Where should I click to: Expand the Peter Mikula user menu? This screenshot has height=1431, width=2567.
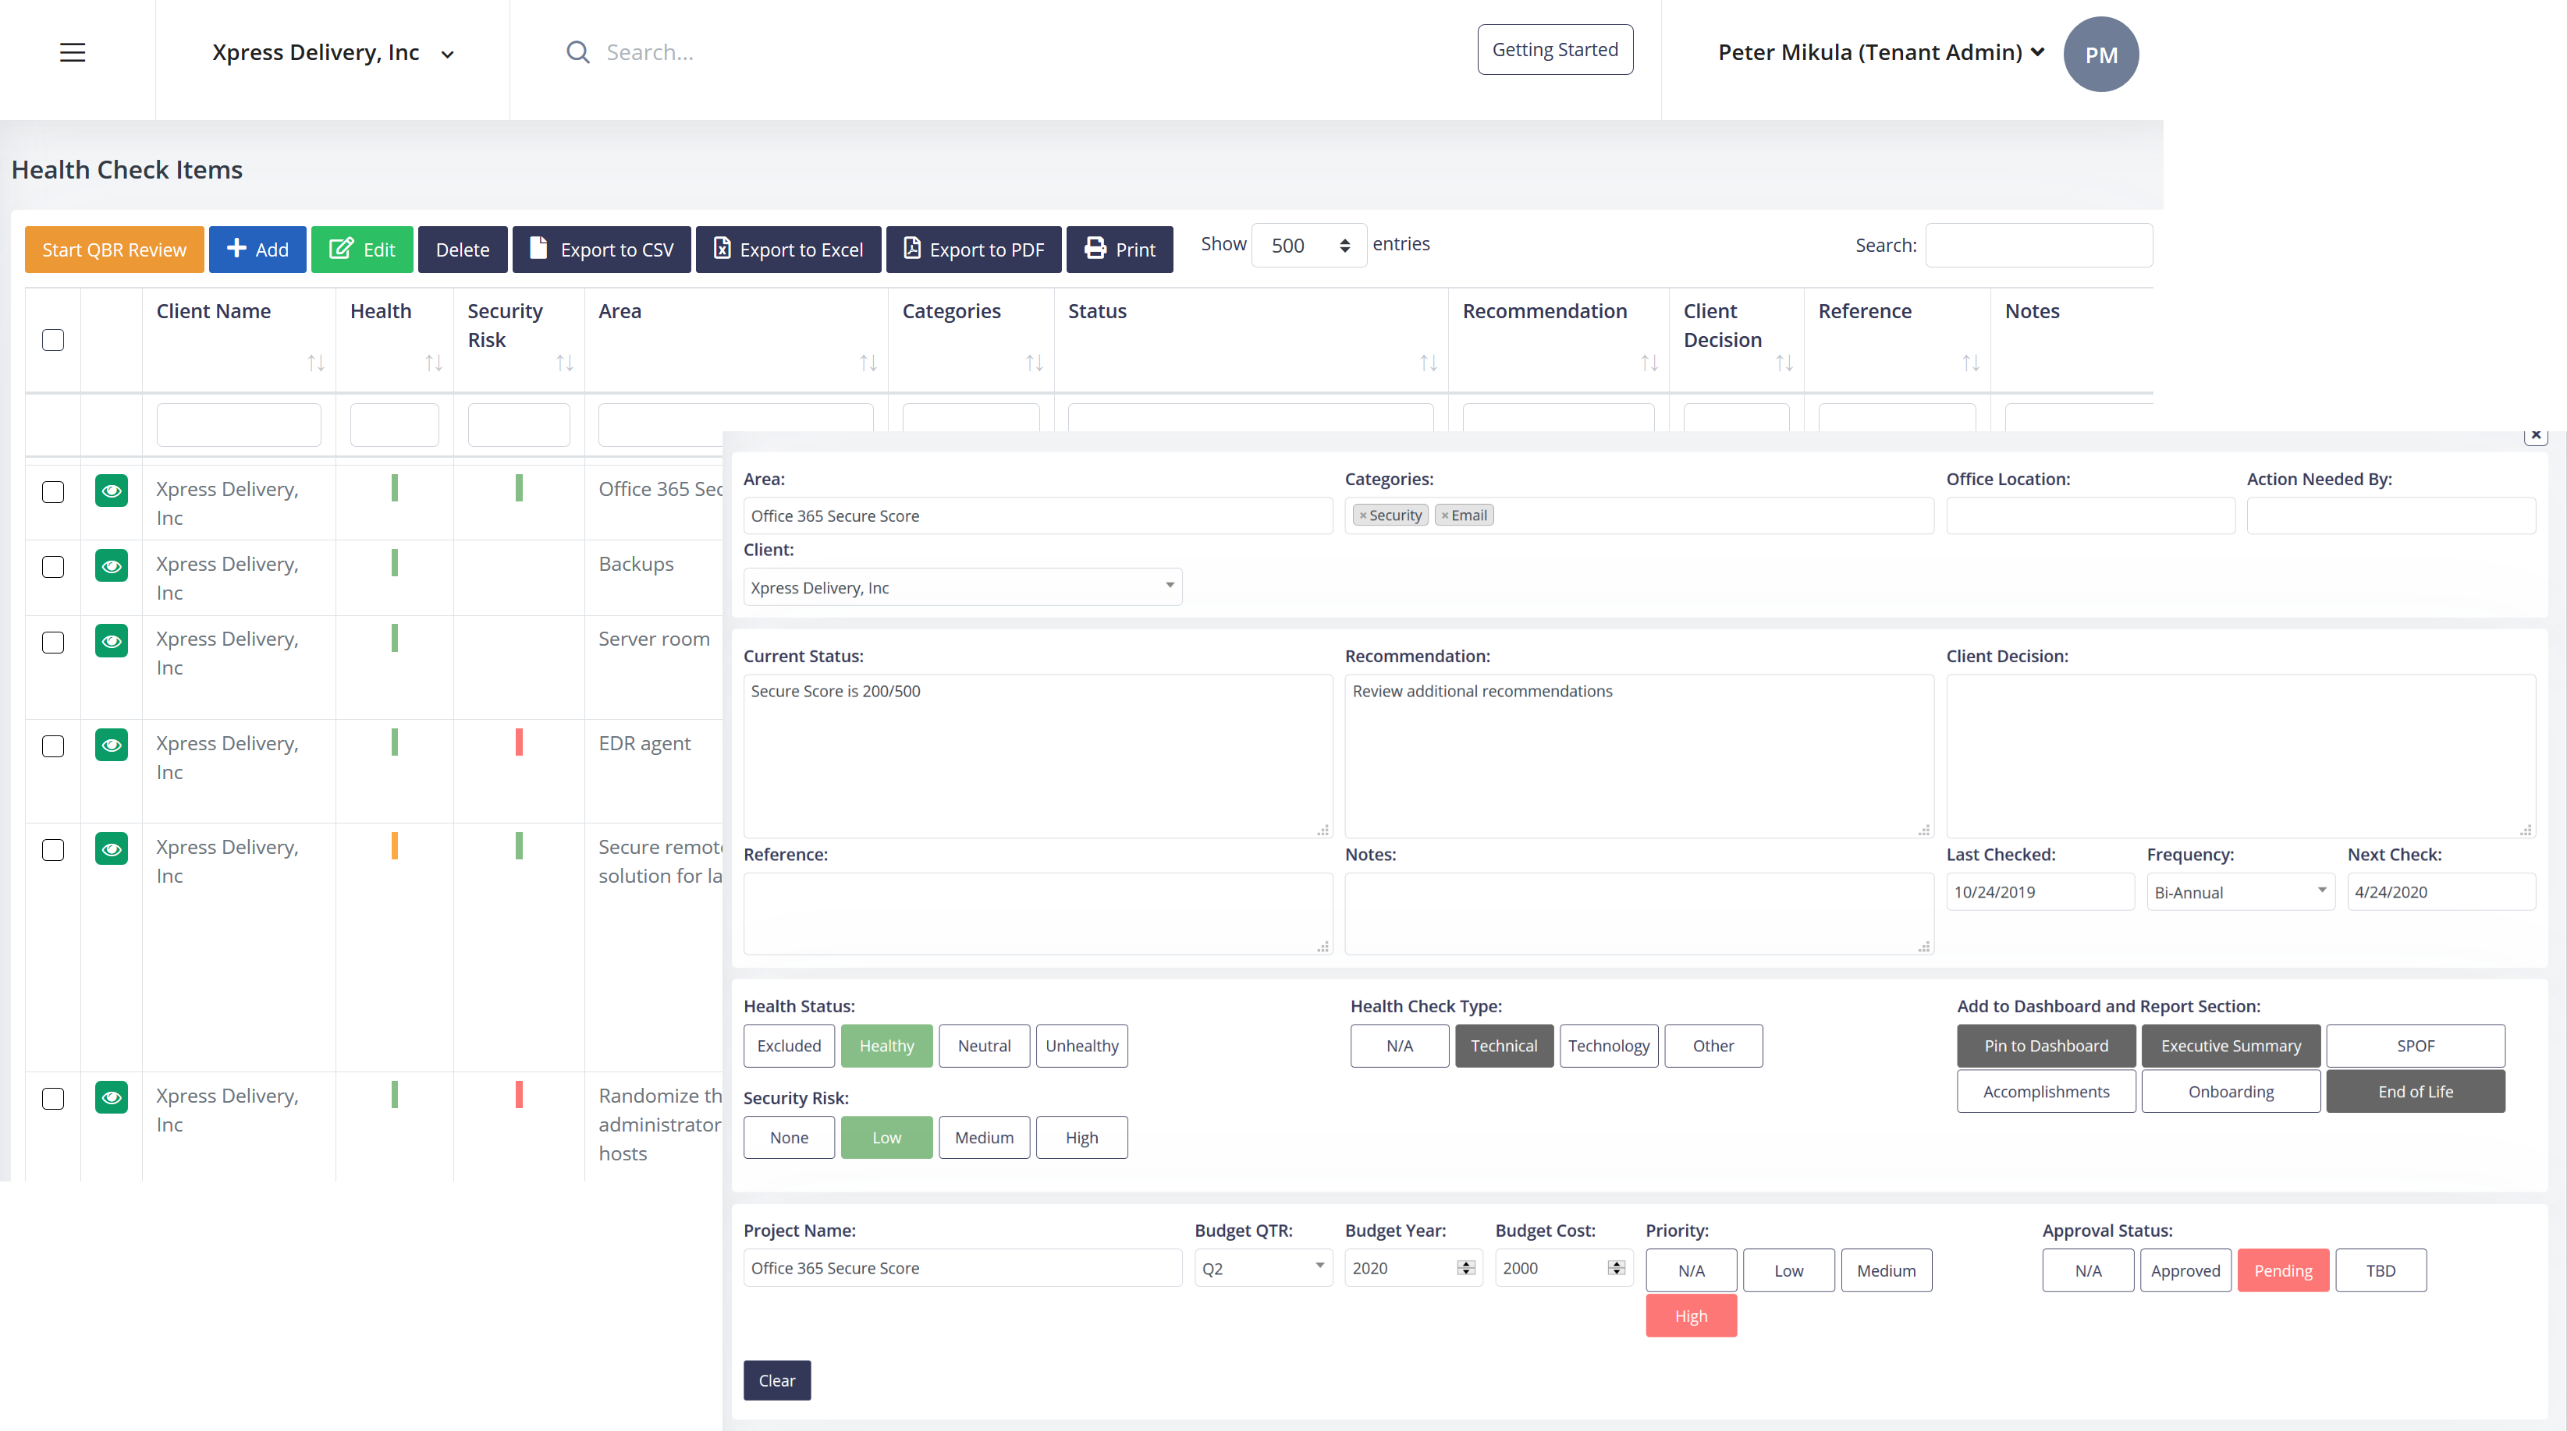coord(1880,51)
